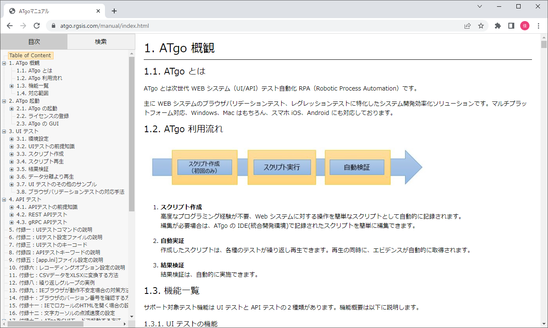Open the Chrome three-dot menu
The height and width of the screenshot is (328, 548).
(x=538, y=25)
